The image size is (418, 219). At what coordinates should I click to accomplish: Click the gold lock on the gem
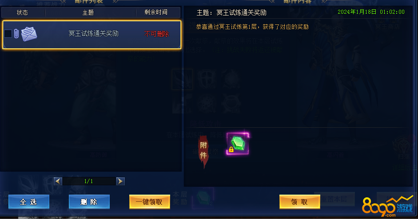[231, 149]
